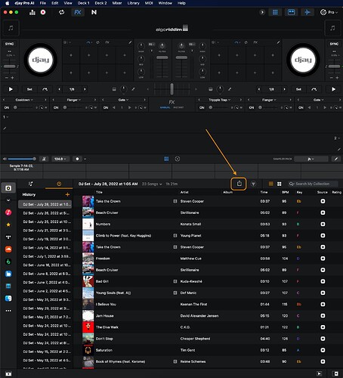
Task: Open the Pro layout dropdown
Action: pyautogui.click(x=329, y=12)
